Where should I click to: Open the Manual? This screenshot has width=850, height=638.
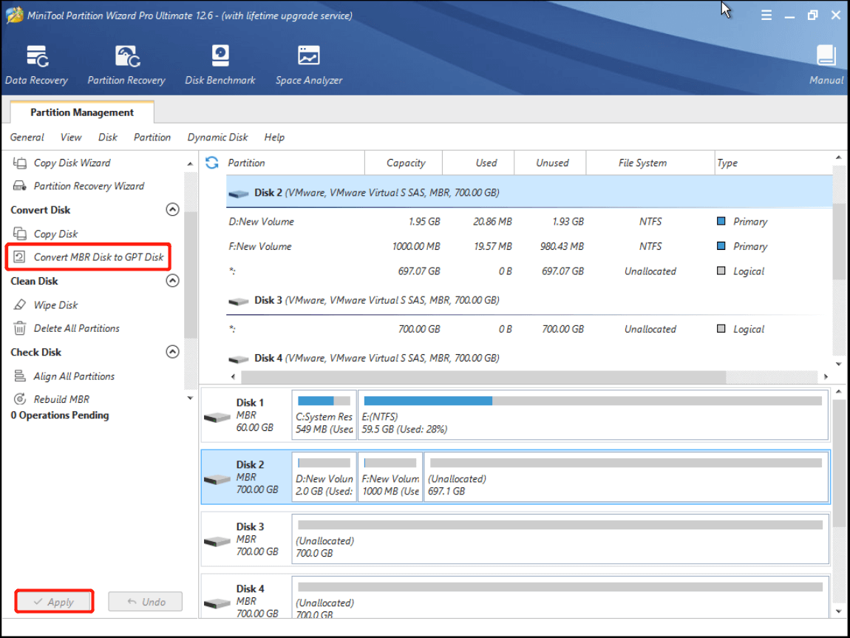[825, 63]
